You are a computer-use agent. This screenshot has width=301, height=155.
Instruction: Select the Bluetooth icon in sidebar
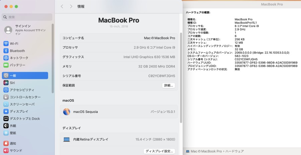[6, 51]
